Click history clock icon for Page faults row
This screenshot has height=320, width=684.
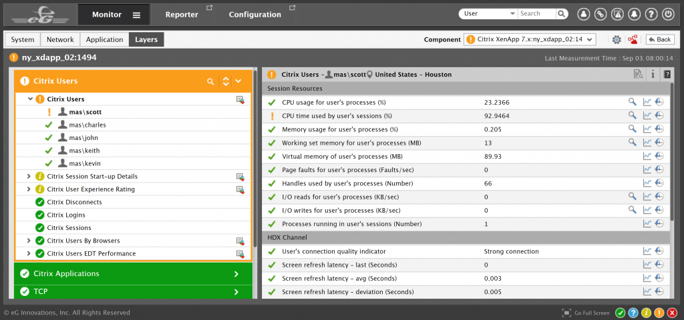[x=659, y=169]
